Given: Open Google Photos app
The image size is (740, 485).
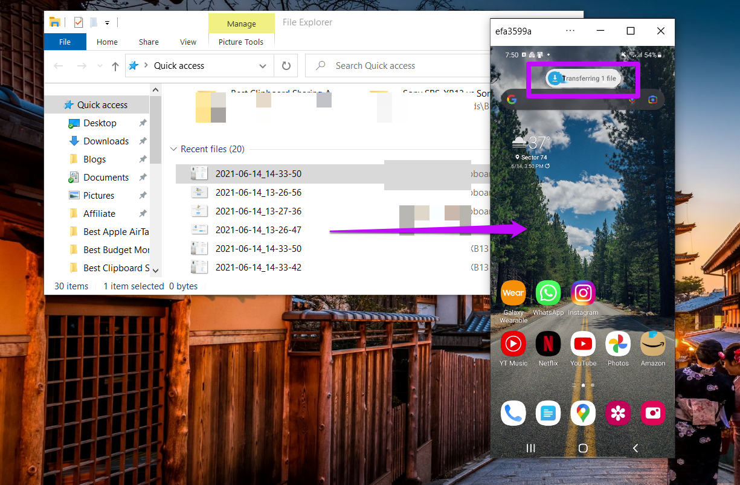Looking at the screenshot, I should (x=618, y=344).
